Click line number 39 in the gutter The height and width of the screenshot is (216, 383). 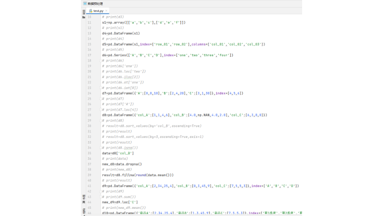pos(90,175)
